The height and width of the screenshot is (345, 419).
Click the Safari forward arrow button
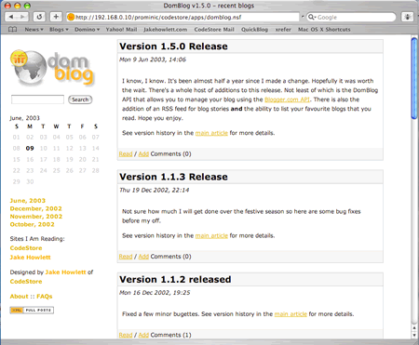click(22, 17)
